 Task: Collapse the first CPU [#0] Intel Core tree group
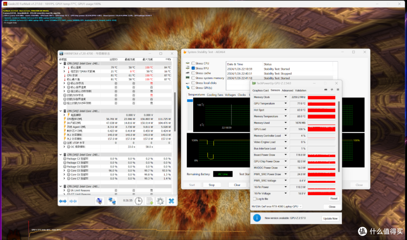pyautogui.click(x=61, y=63)
